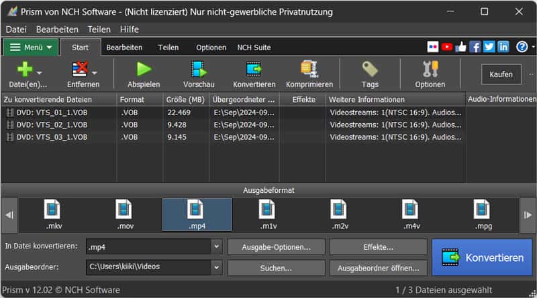The width and height of the screenshot is (537, 298).
Task: Switch to the Bearbeiten ribbon tab
Action: tap(124, 48)
